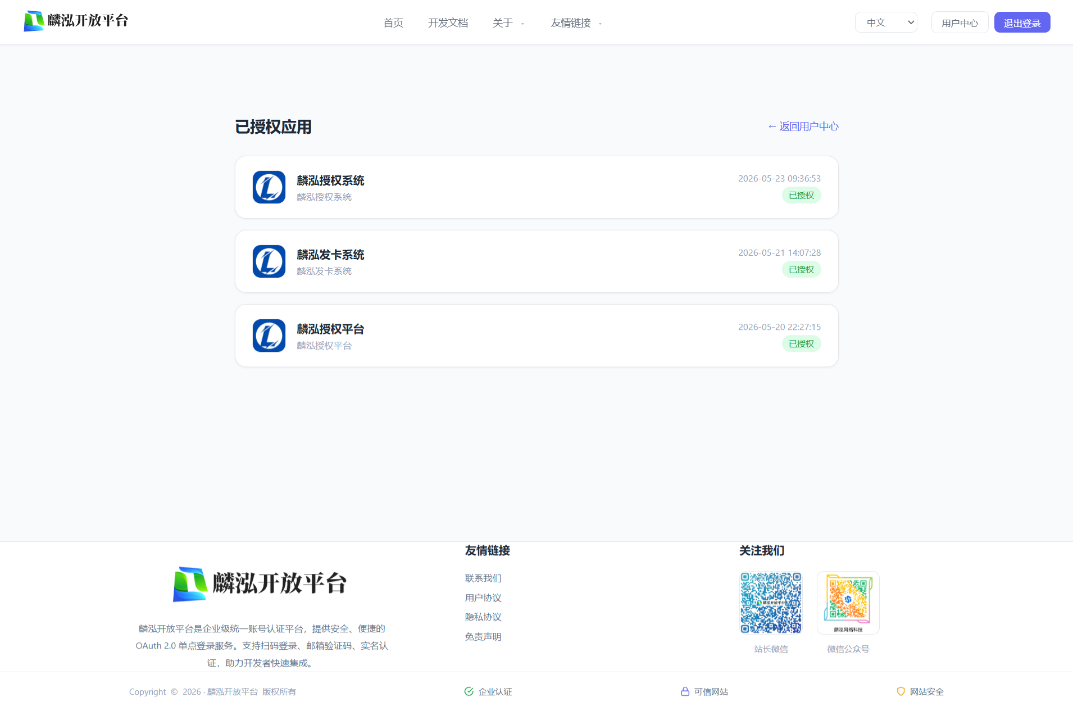Click 已授权 badge for 麟泓授权平台
Viewport: 1073px width, 711px height.
tap(801, 343)
